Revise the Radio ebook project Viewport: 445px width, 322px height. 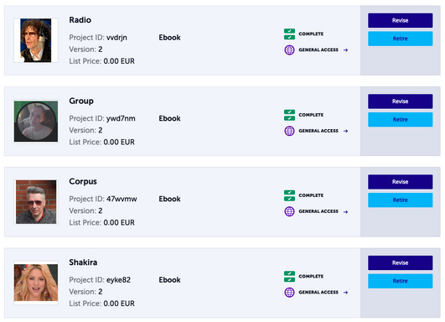pos(400,20)
